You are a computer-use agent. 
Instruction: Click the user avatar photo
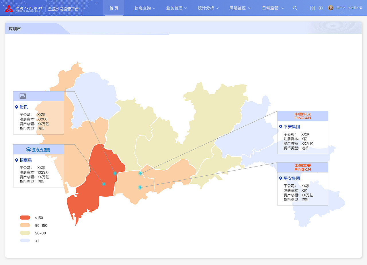[x=331, y=8]
